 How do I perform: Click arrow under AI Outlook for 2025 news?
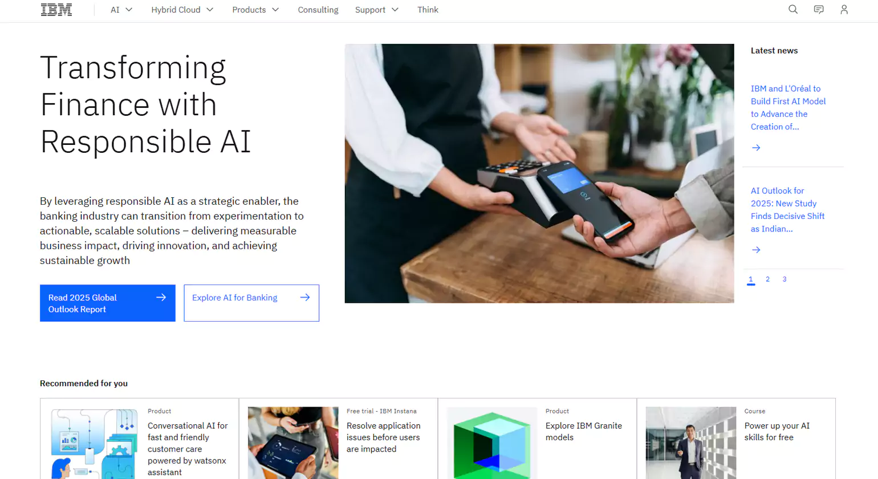click(x=756, y=250)
